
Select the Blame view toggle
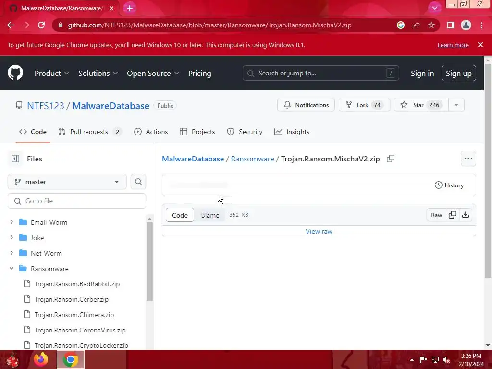click(210, 215)
